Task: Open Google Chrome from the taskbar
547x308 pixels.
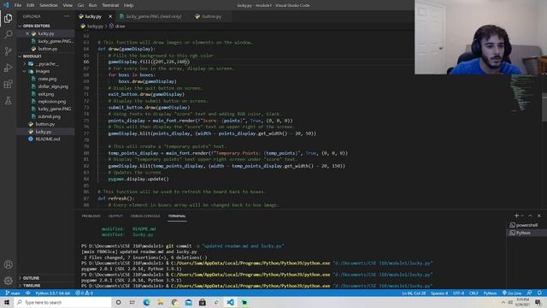Action: pyautogui.click(x=174, y=302)
